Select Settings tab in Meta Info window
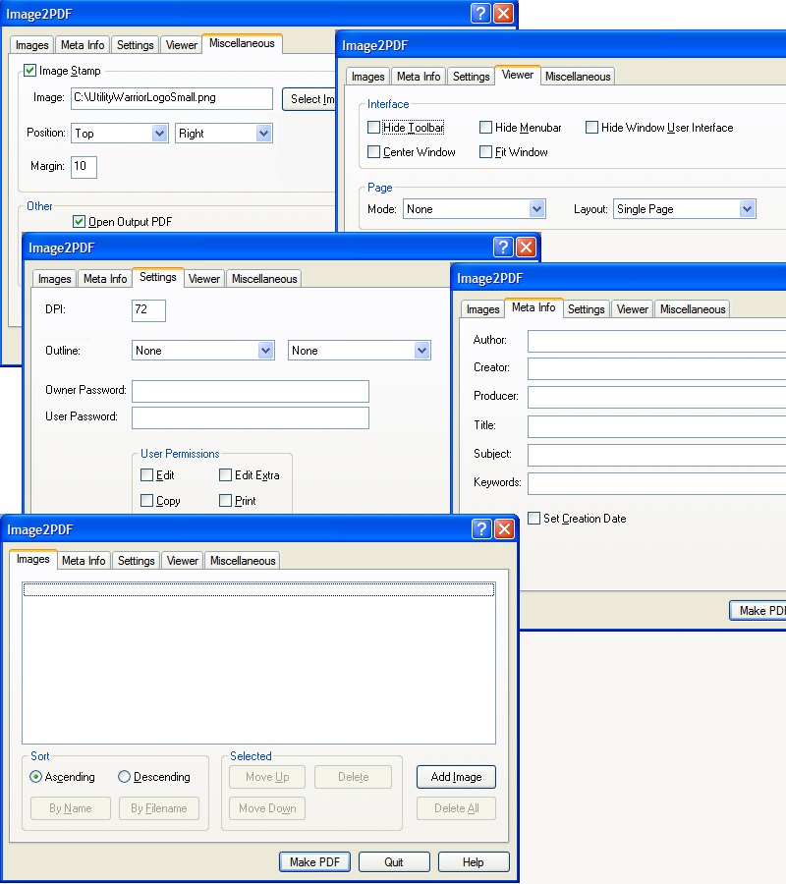Viewport: 786px width, 884px height. click(586, 309)
